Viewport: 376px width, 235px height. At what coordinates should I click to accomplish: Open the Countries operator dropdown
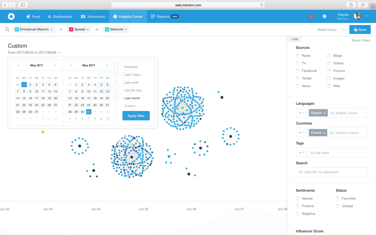coord(301,133)
